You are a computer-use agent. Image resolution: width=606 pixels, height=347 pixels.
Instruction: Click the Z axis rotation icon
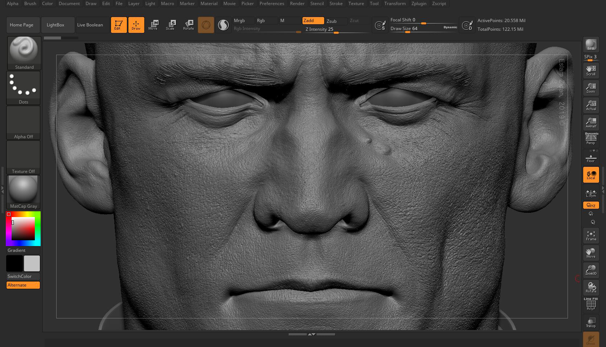(x=593, y=222)
